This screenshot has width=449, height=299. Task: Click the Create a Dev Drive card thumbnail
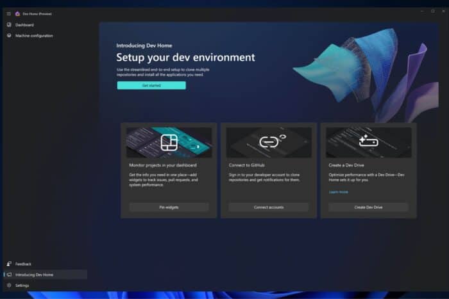coord(369,142)
